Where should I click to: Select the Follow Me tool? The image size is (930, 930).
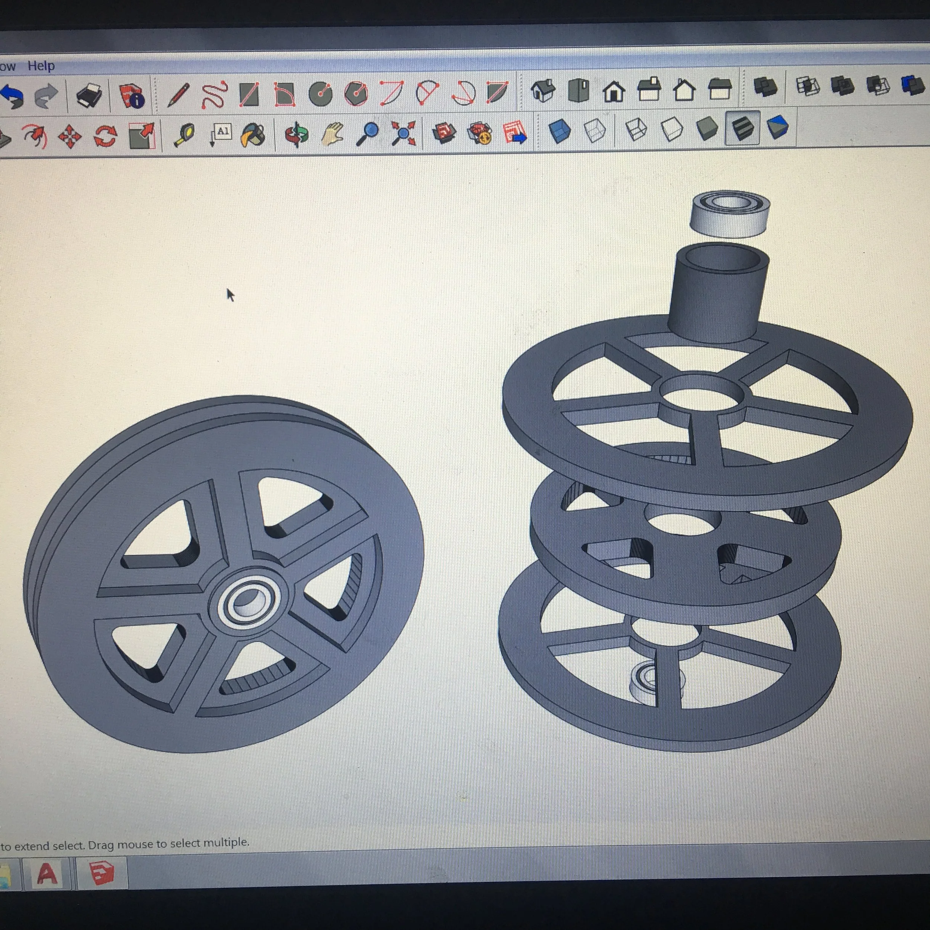coord(35,137)
